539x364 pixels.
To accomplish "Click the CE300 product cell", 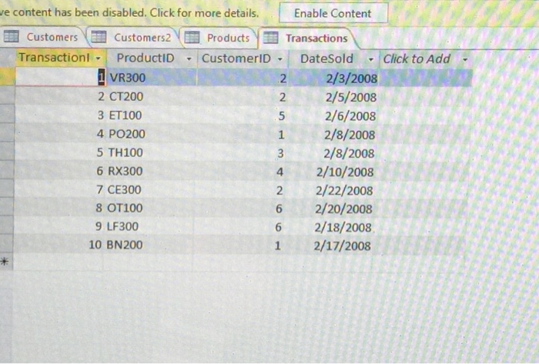I will tap(149, 189).
